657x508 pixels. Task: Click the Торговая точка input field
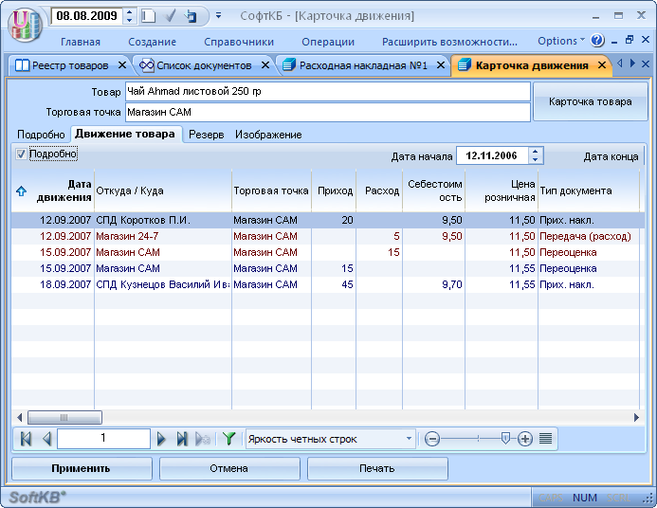(328, 112)
